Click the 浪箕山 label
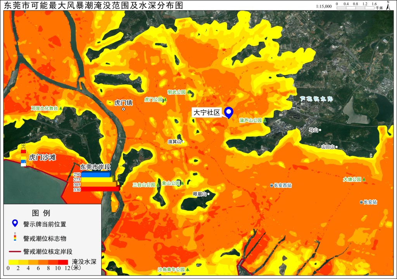 coord(175,142)
